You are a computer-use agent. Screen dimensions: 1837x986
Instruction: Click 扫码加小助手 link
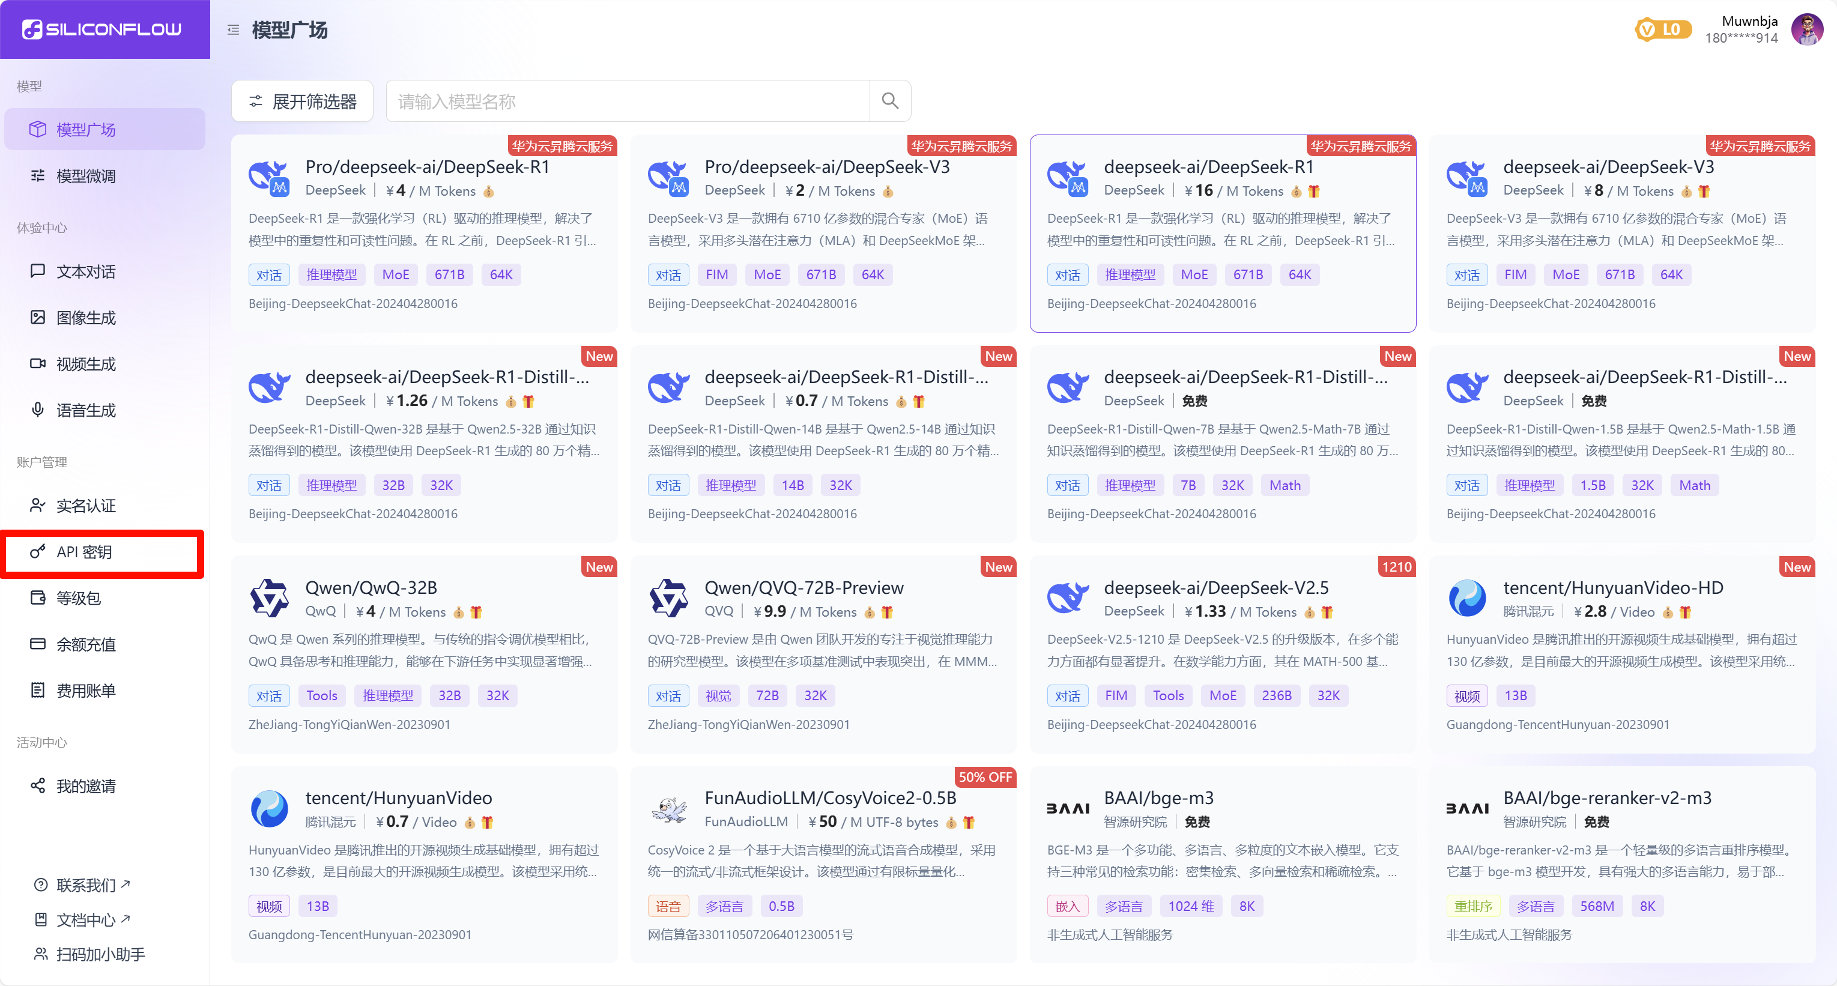[90, 954]
